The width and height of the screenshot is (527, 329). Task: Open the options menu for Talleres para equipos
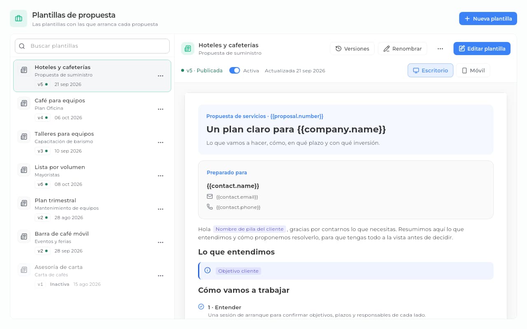pos(161,142)
